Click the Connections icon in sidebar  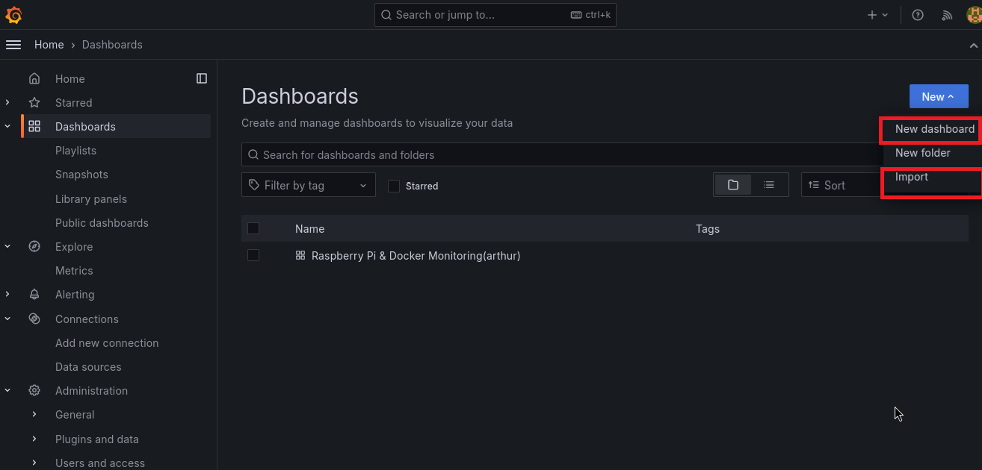click(34, 319)
